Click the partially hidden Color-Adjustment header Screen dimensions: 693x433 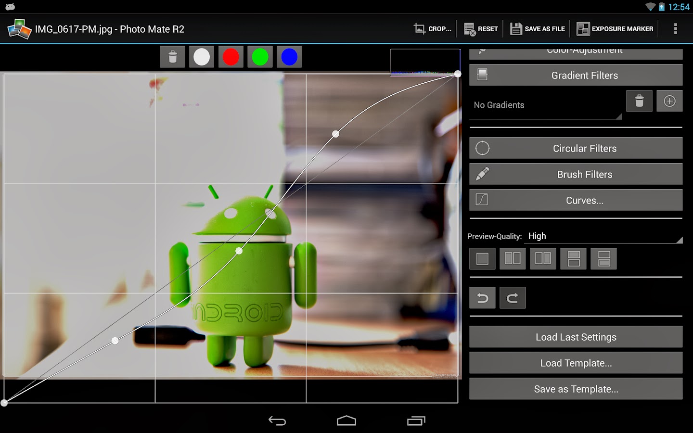coord(576,53)
